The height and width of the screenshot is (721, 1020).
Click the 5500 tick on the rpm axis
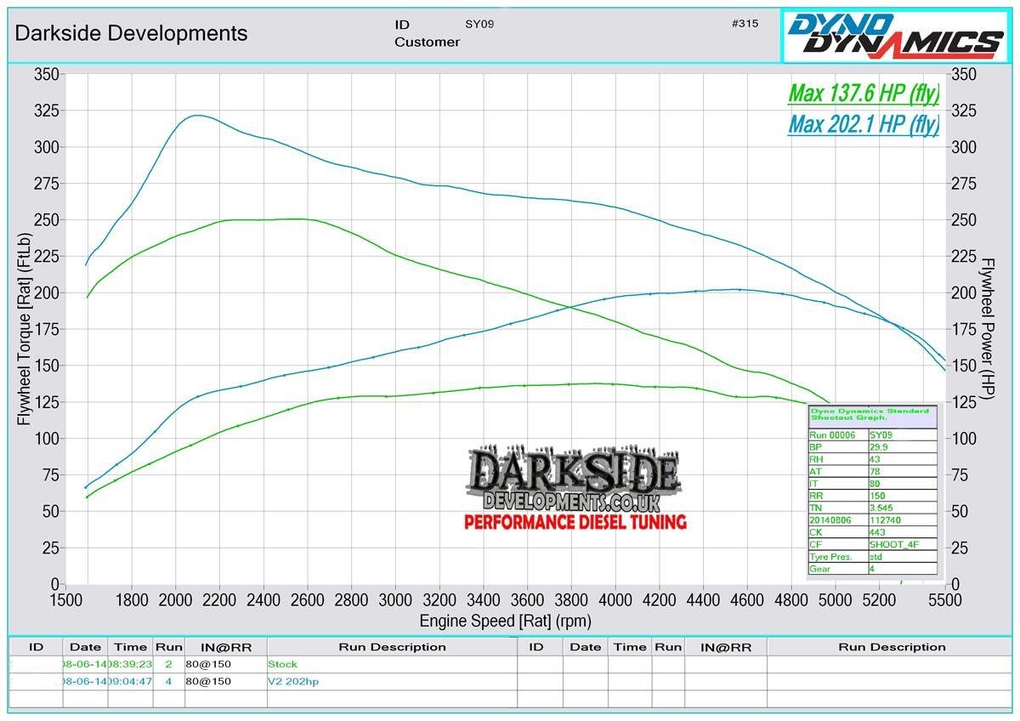click(x=945, y=599)
